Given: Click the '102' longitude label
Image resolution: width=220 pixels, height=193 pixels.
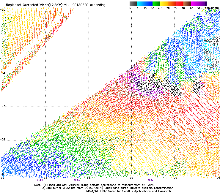Looking at the screenshot, I should tap(175, 178).
